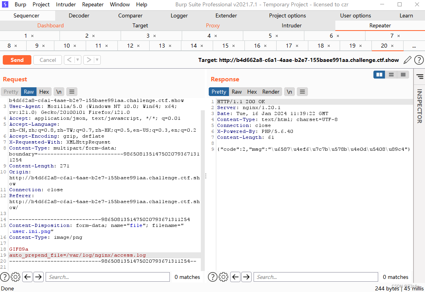The width and height of the screenshot is (425, 292).
Task: Toggle response newline \n display
Action: click(x=289, y=92)
